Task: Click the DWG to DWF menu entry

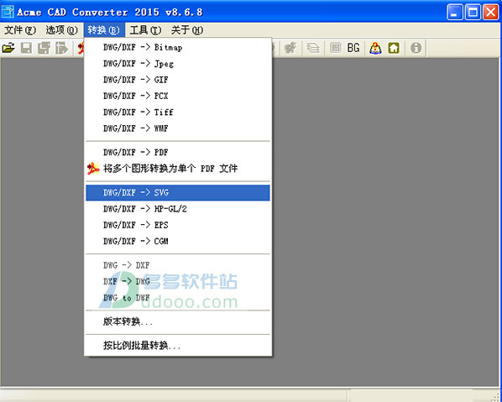Action: click(178, 298)
